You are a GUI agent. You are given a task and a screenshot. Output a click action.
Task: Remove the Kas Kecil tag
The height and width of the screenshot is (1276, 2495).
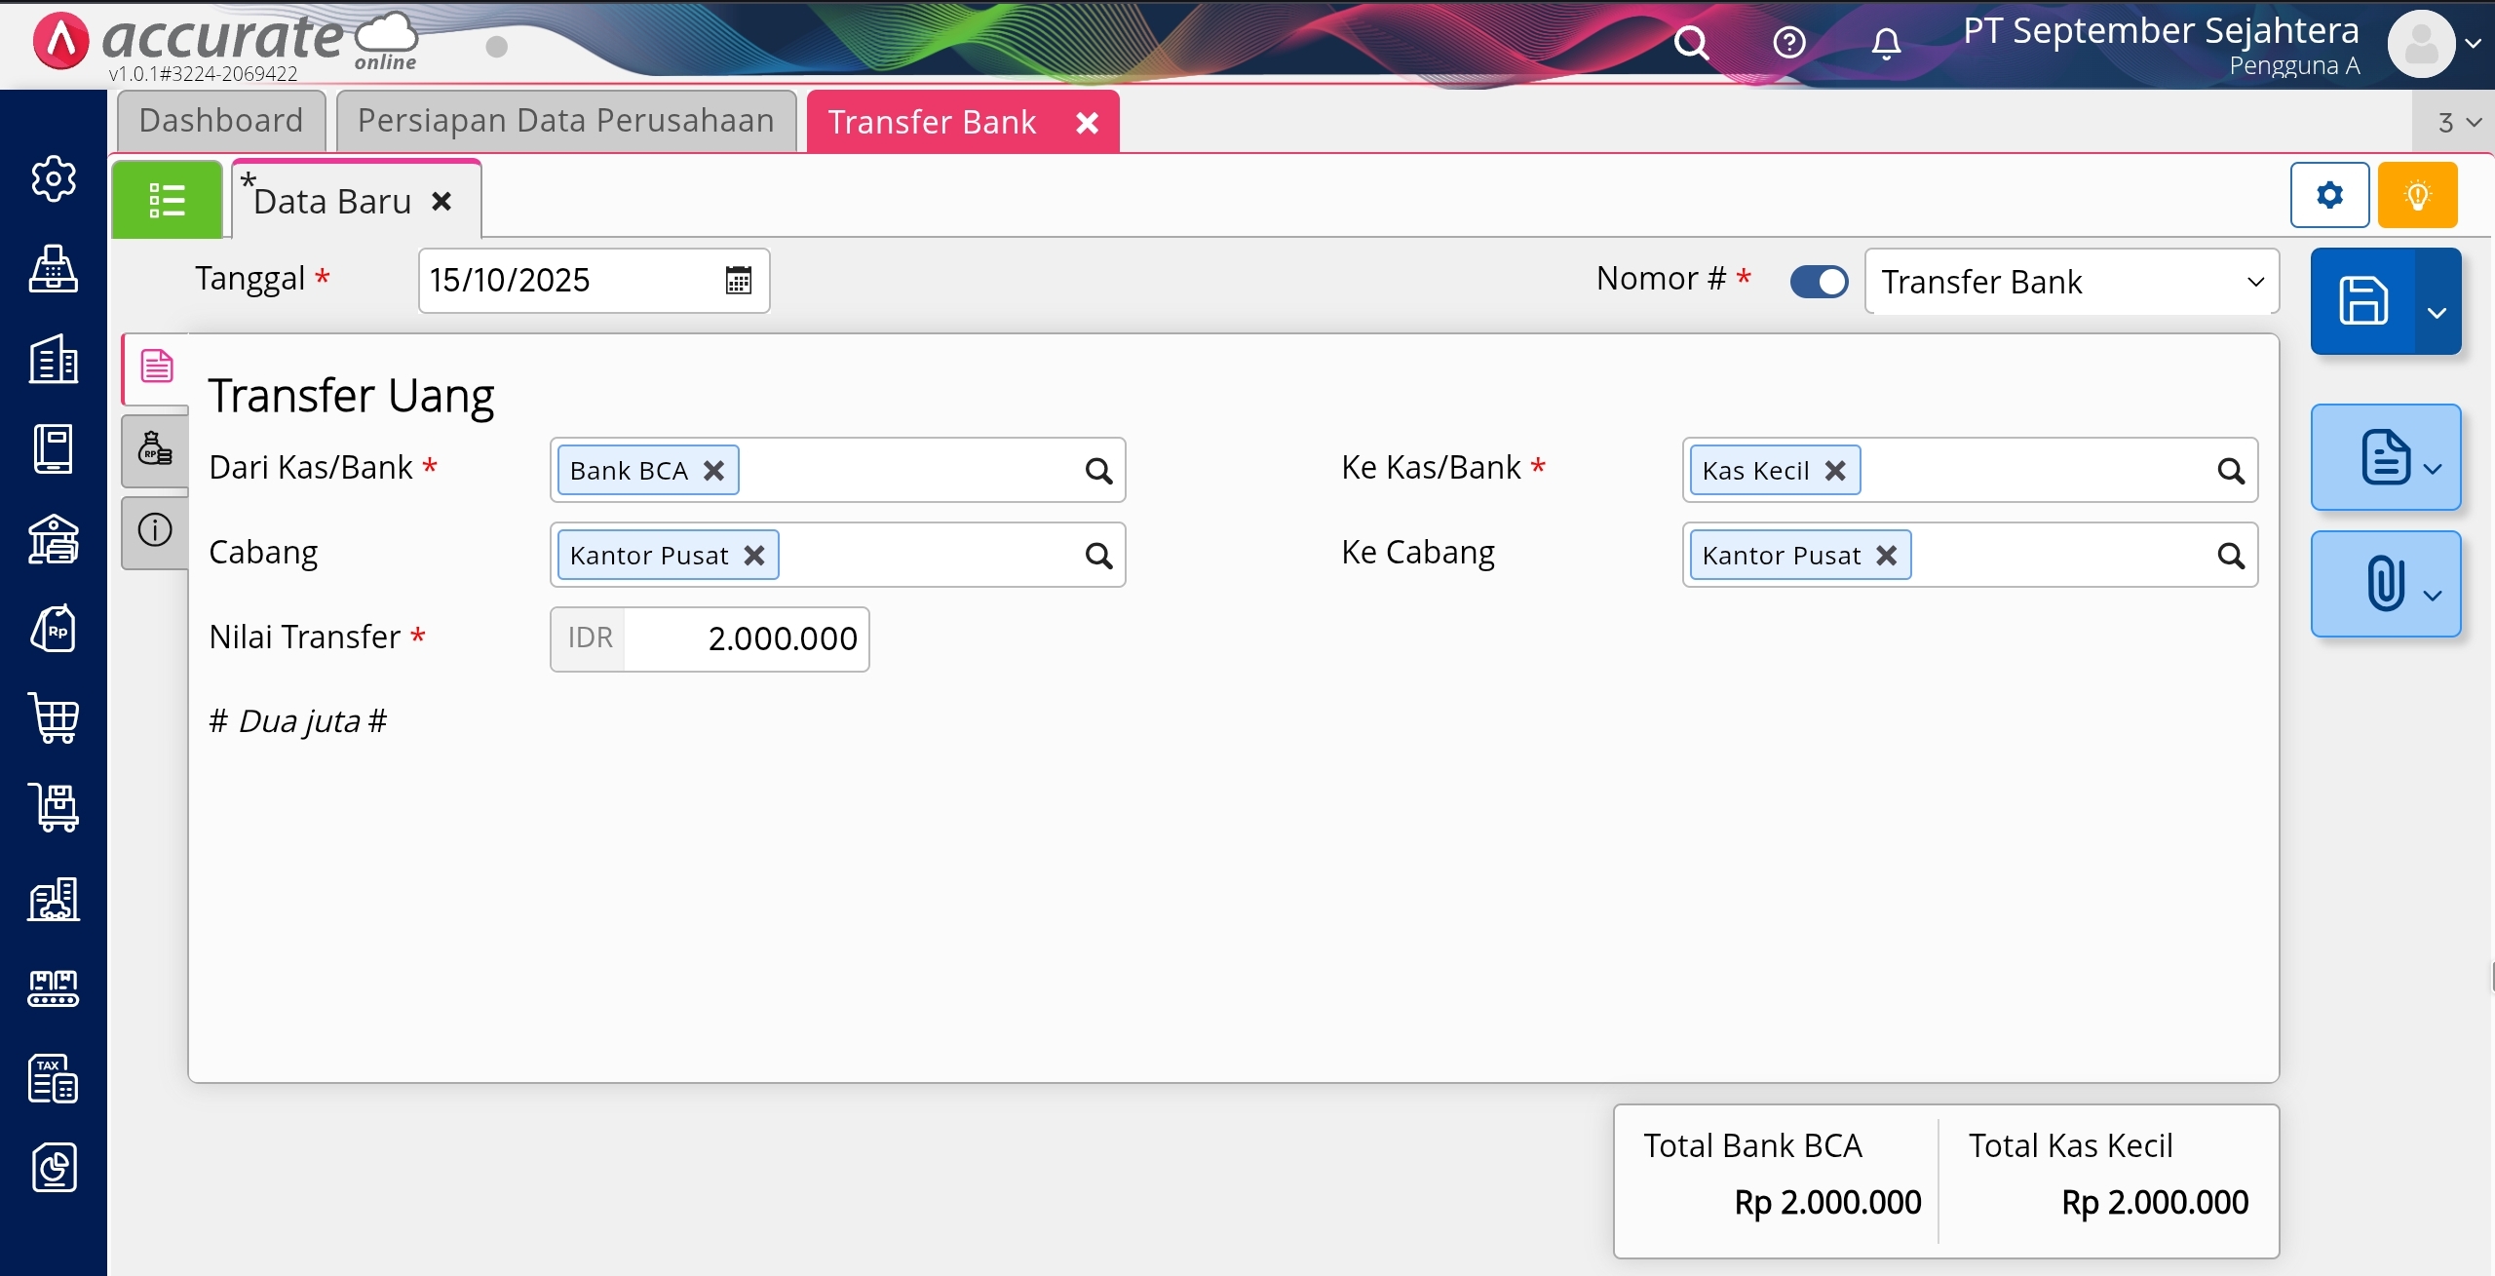pyautogui.click(x=1835, y=471)
